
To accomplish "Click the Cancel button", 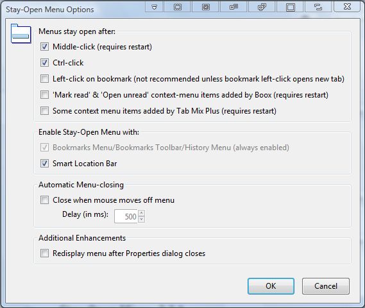I will pos(326,286).
